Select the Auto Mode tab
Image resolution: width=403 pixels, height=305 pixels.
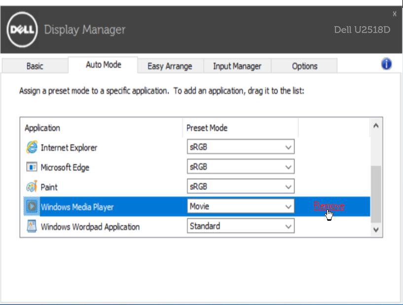point(103,65)
